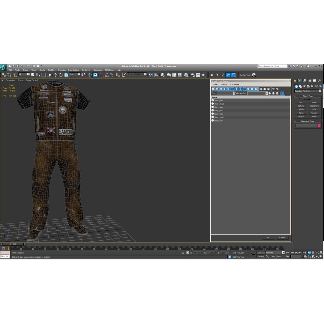Click the time slider 0 / 225 handle
324x324 pixels.
pyautogui.click(x=13, y=244)
